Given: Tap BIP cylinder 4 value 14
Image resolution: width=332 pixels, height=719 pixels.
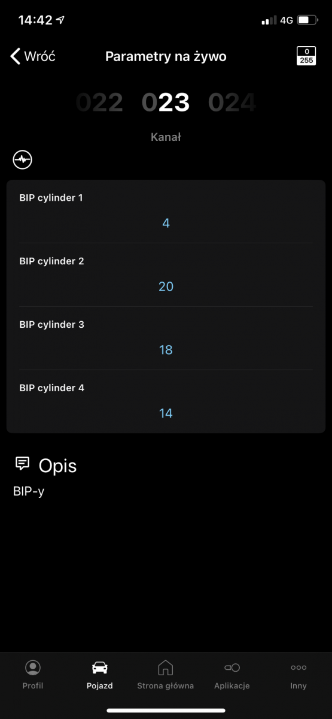Looking at the screenshot, I should click(166, 413).
